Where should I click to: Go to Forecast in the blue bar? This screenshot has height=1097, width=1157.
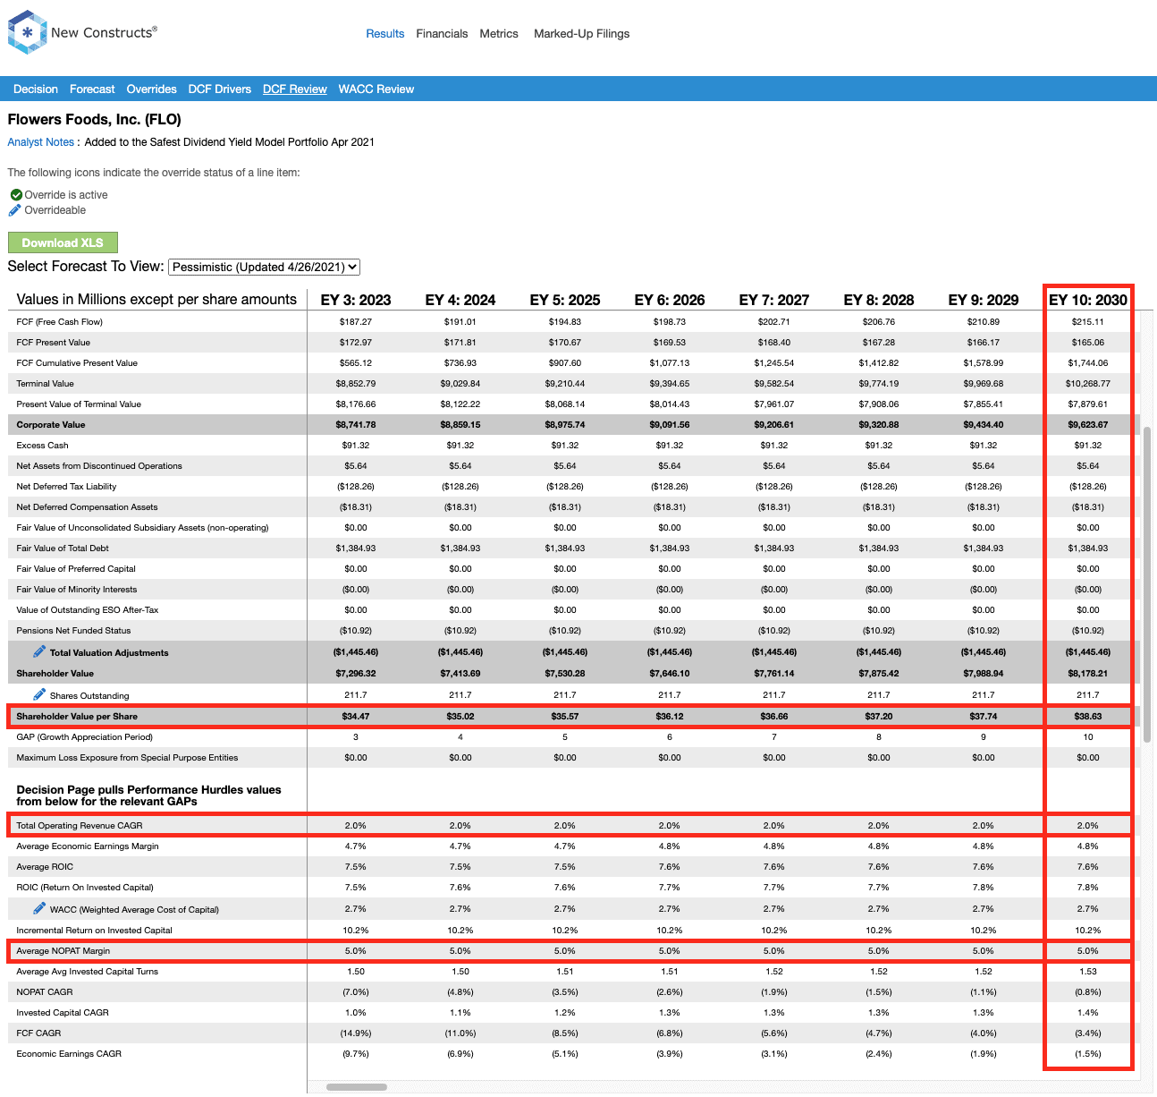click(x=92, y=89)
